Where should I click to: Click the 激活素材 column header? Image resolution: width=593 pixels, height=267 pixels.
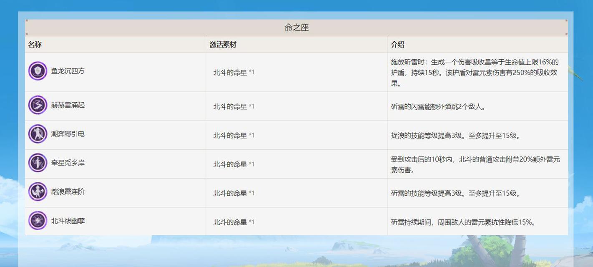click(x=223, y=44)
